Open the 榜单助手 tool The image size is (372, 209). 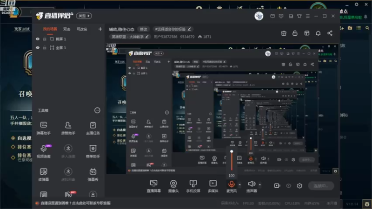93,151
